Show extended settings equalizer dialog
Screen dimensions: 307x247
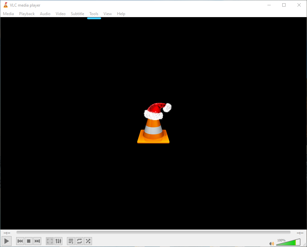point(58,241)
